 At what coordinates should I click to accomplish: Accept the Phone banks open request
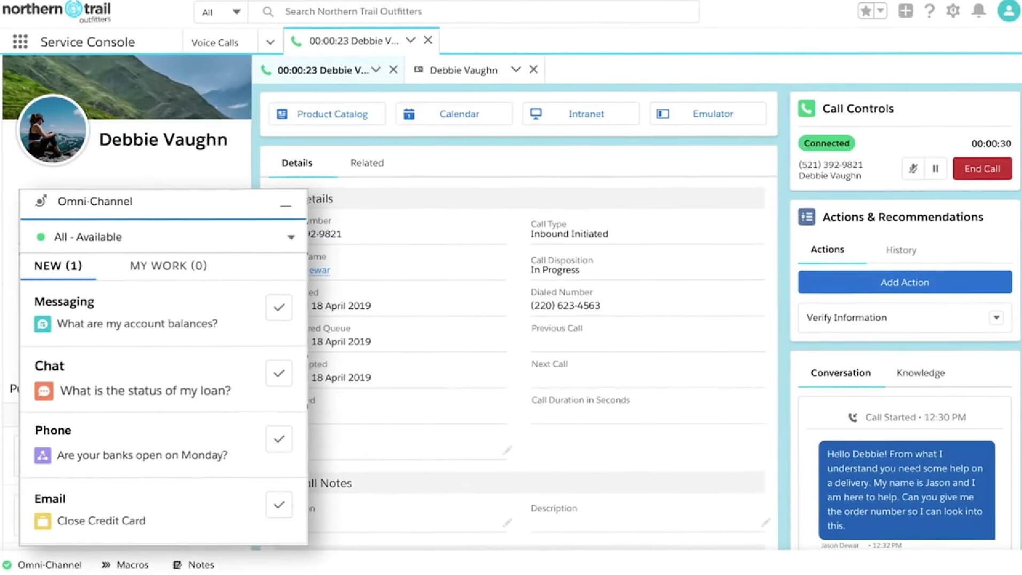[x=279, y=439]
